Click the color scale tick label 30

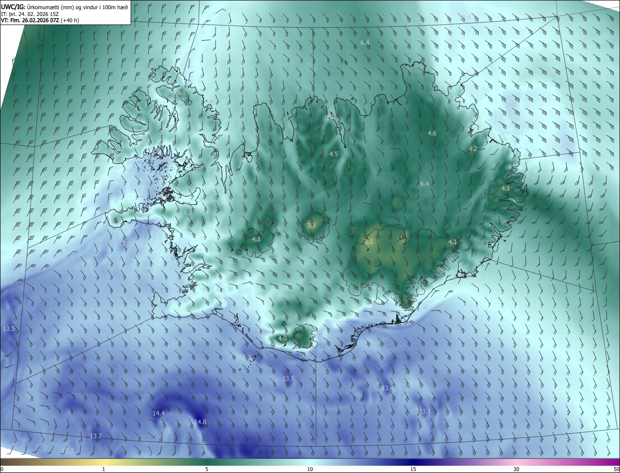pos(516,469)
